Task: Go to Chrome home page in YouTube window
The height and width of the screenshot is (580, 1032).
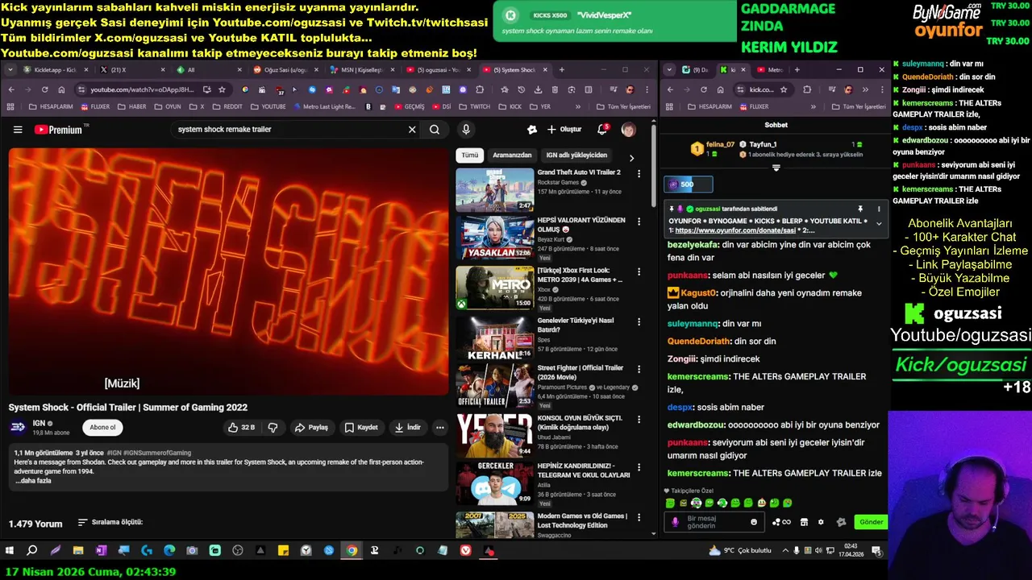Action: point(61,89)
